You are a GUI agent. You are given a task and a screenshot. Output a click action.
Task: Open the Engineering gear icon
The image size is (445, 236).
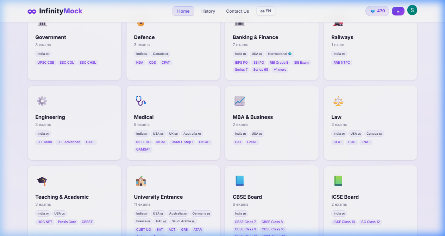pos(42,101)
